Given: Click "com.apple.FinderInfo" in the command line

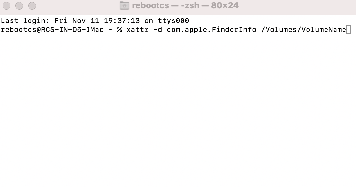Looking at the screenshot, I should point(211,30).
